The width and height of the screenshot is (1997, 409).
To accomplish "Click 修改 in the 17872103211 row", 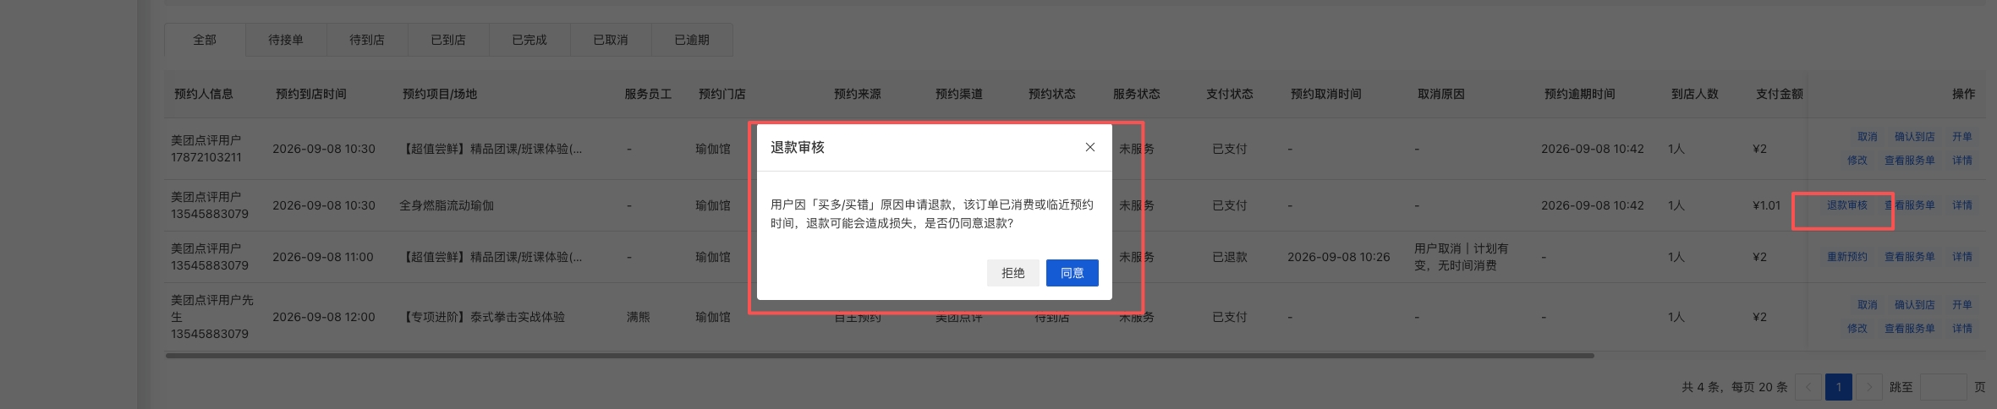I will [x=1857, y=161].
